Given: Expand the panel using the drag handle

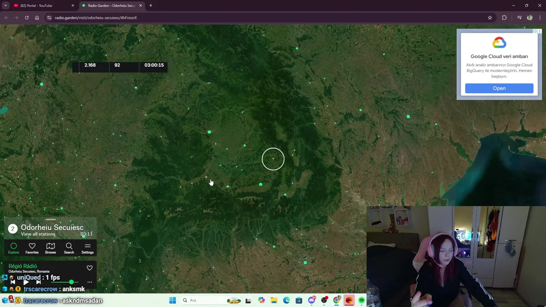Looking at the screenshot, I should pyautogui.click(x=50, y=220).
